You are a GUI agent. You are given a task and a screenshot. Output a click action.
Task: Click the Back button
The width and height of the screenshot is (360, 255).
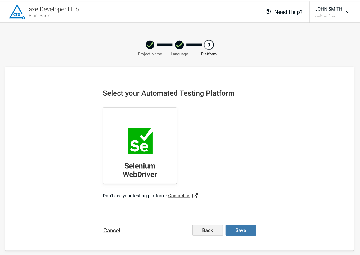click(207, 230)
